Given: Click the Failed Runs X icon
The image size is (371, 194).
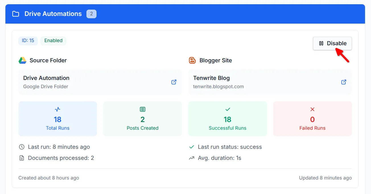Looking at the screenshot, I should pyautogui.click(x=312, y=109).
